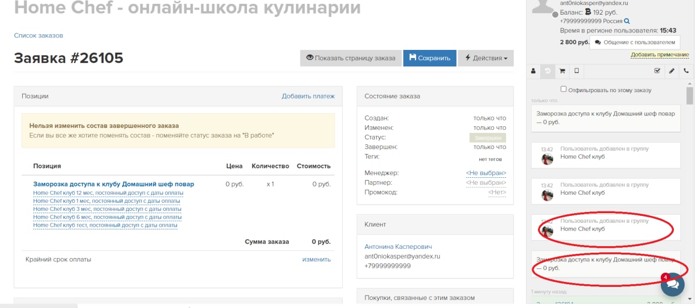Open the shopping cart tab in sidebar
The height and width of the screenshot is (308, 695).
point(562,70)
